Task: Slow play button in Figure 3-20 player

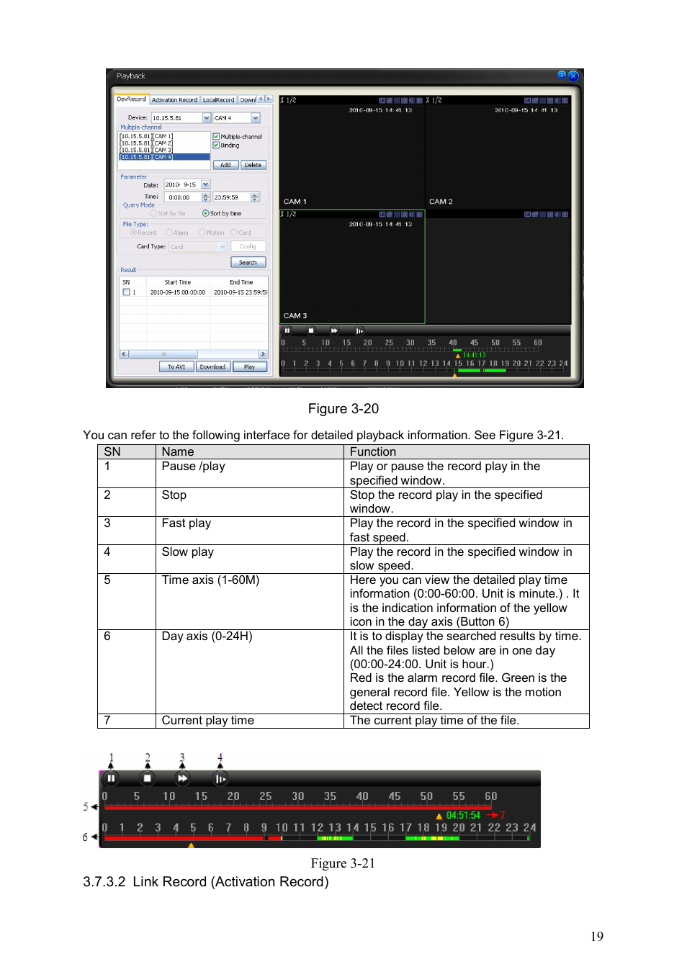Action: pos(359,330)
